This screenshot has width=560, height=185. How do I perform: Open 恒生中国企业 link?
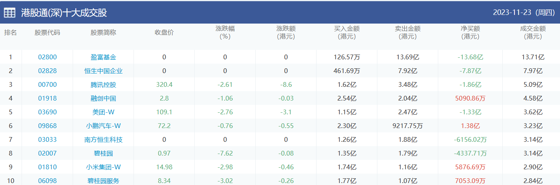[x=103, y=71]
